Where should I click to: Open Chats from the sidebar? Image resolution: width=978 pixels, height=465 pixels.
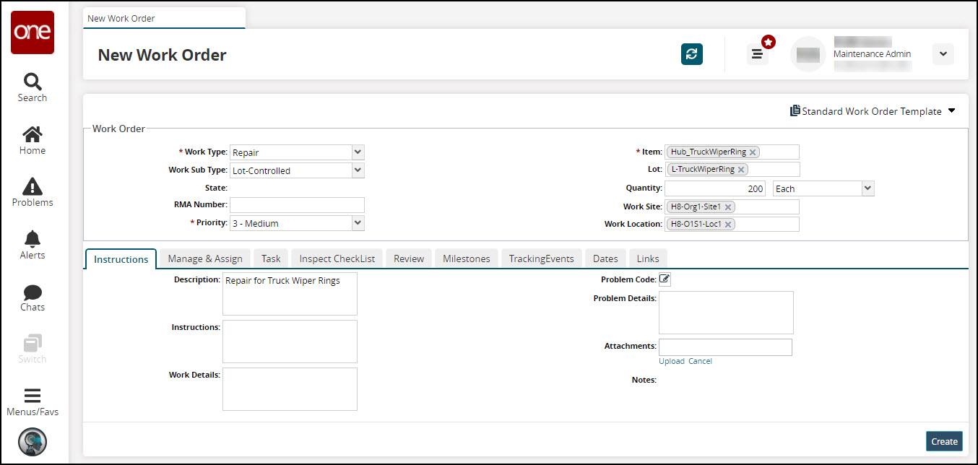(33, 297)
